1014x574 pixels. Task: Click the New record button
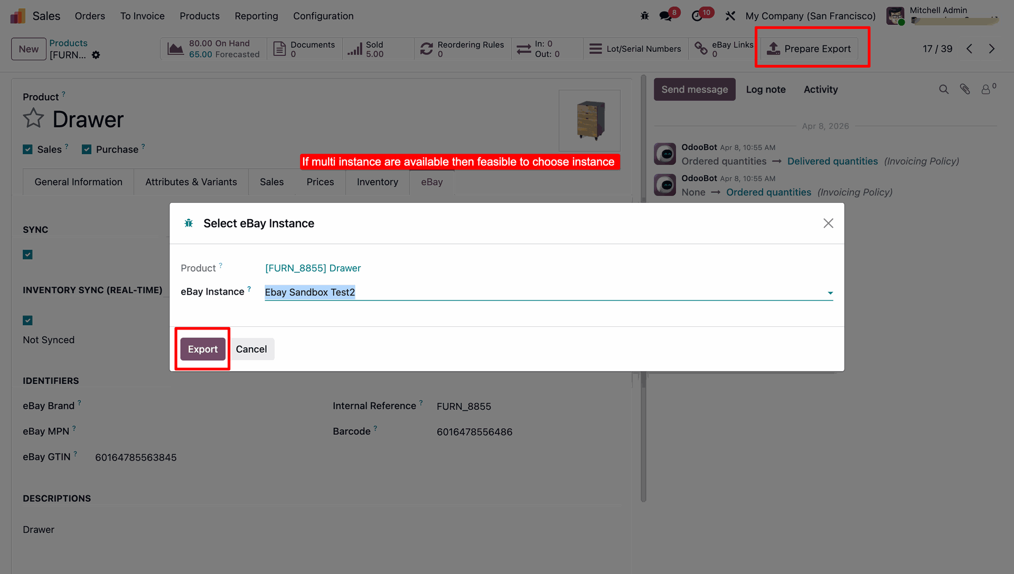[x=29, y=49]
